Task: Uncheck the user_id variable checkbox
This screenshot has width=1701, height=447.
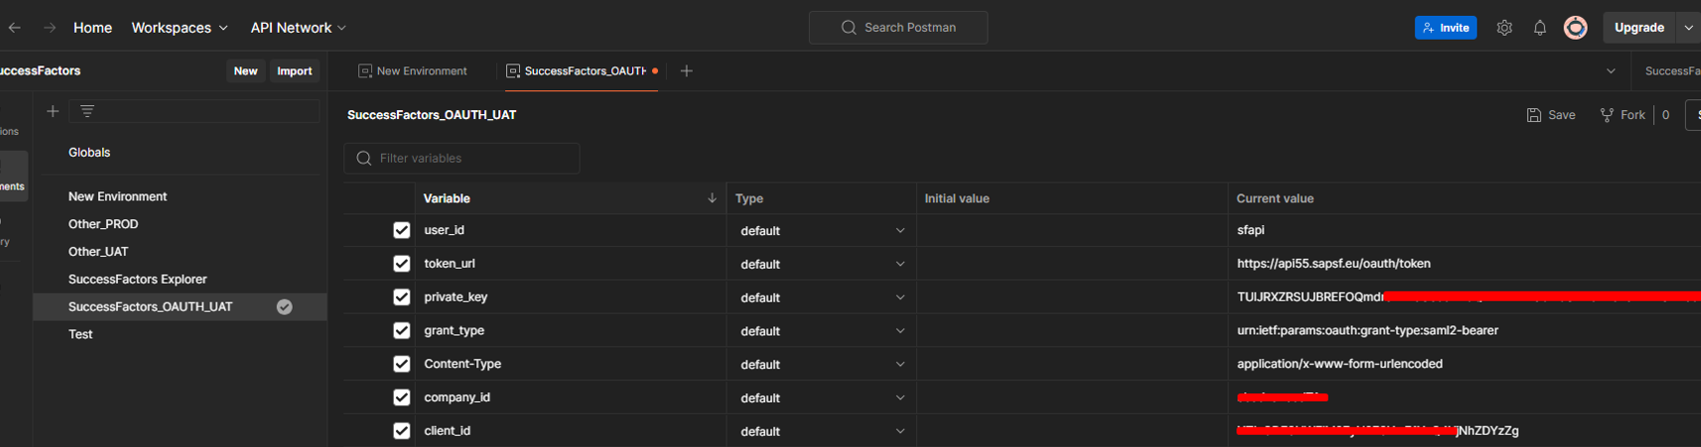Action: (x=401, y=230)
